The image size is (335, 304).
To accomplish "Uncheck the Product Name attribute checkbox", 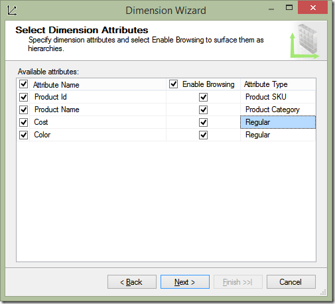I will coord(23,110).
